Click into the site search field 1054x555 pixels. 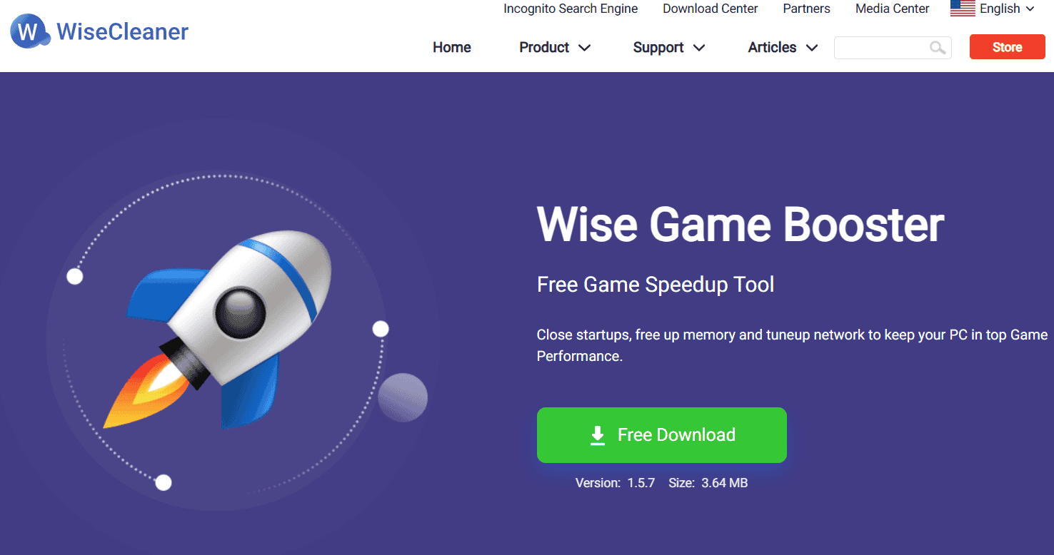pos(882,48)
